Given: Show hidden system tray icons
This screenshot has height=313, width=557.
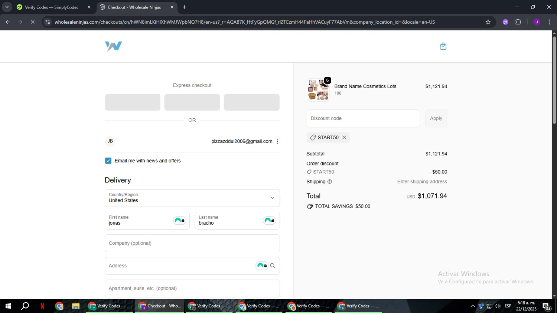Looking at the screenshot, I should click(472, 306).
